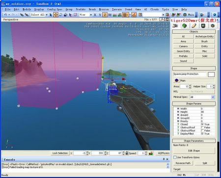Toggle the DisplayFilled checkbox
This screenshot has height=178, width=221.
pyautogui.click(x=202, y=133)
